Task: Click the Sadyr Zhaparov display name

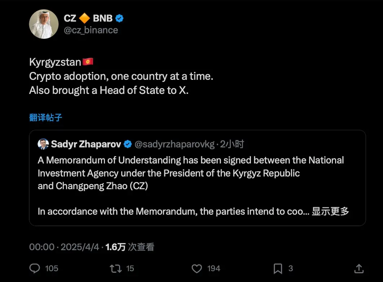Action: (87, 144)
